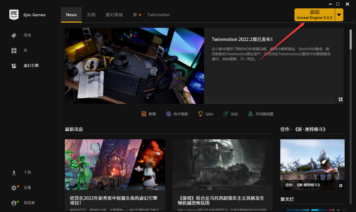This screenshot has width=356, height=212.
Task: Expand the engine version dropdown arrow
Action: (x=339, y=15)
